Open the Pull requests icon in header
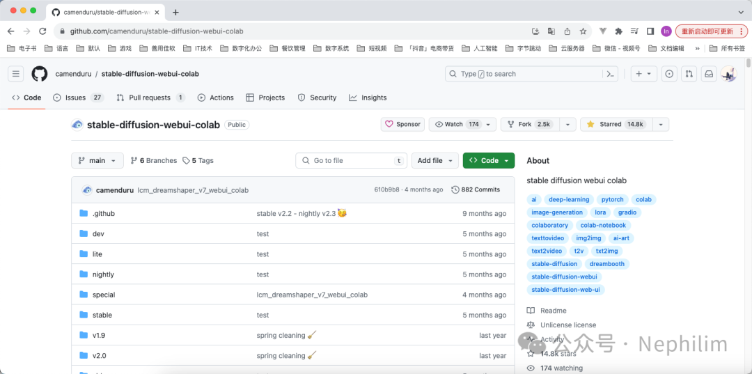Viewport: 752px width, 374px height. point(689,74)
